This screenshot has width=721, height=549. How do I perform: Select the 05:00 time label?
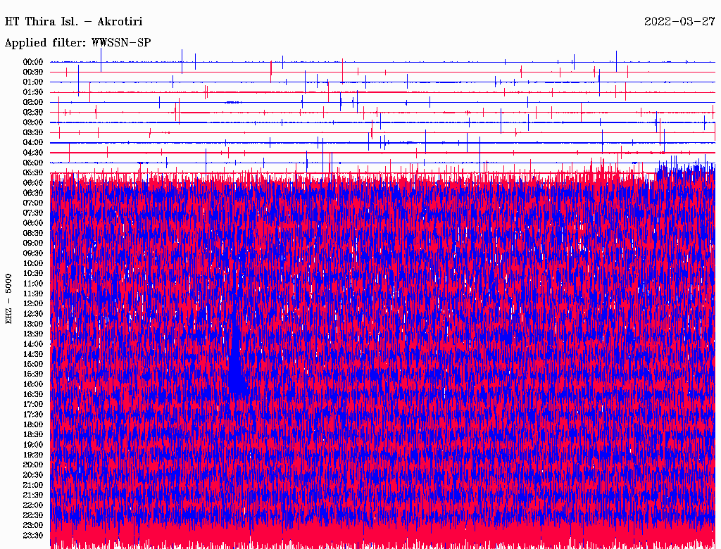point(33,163)
